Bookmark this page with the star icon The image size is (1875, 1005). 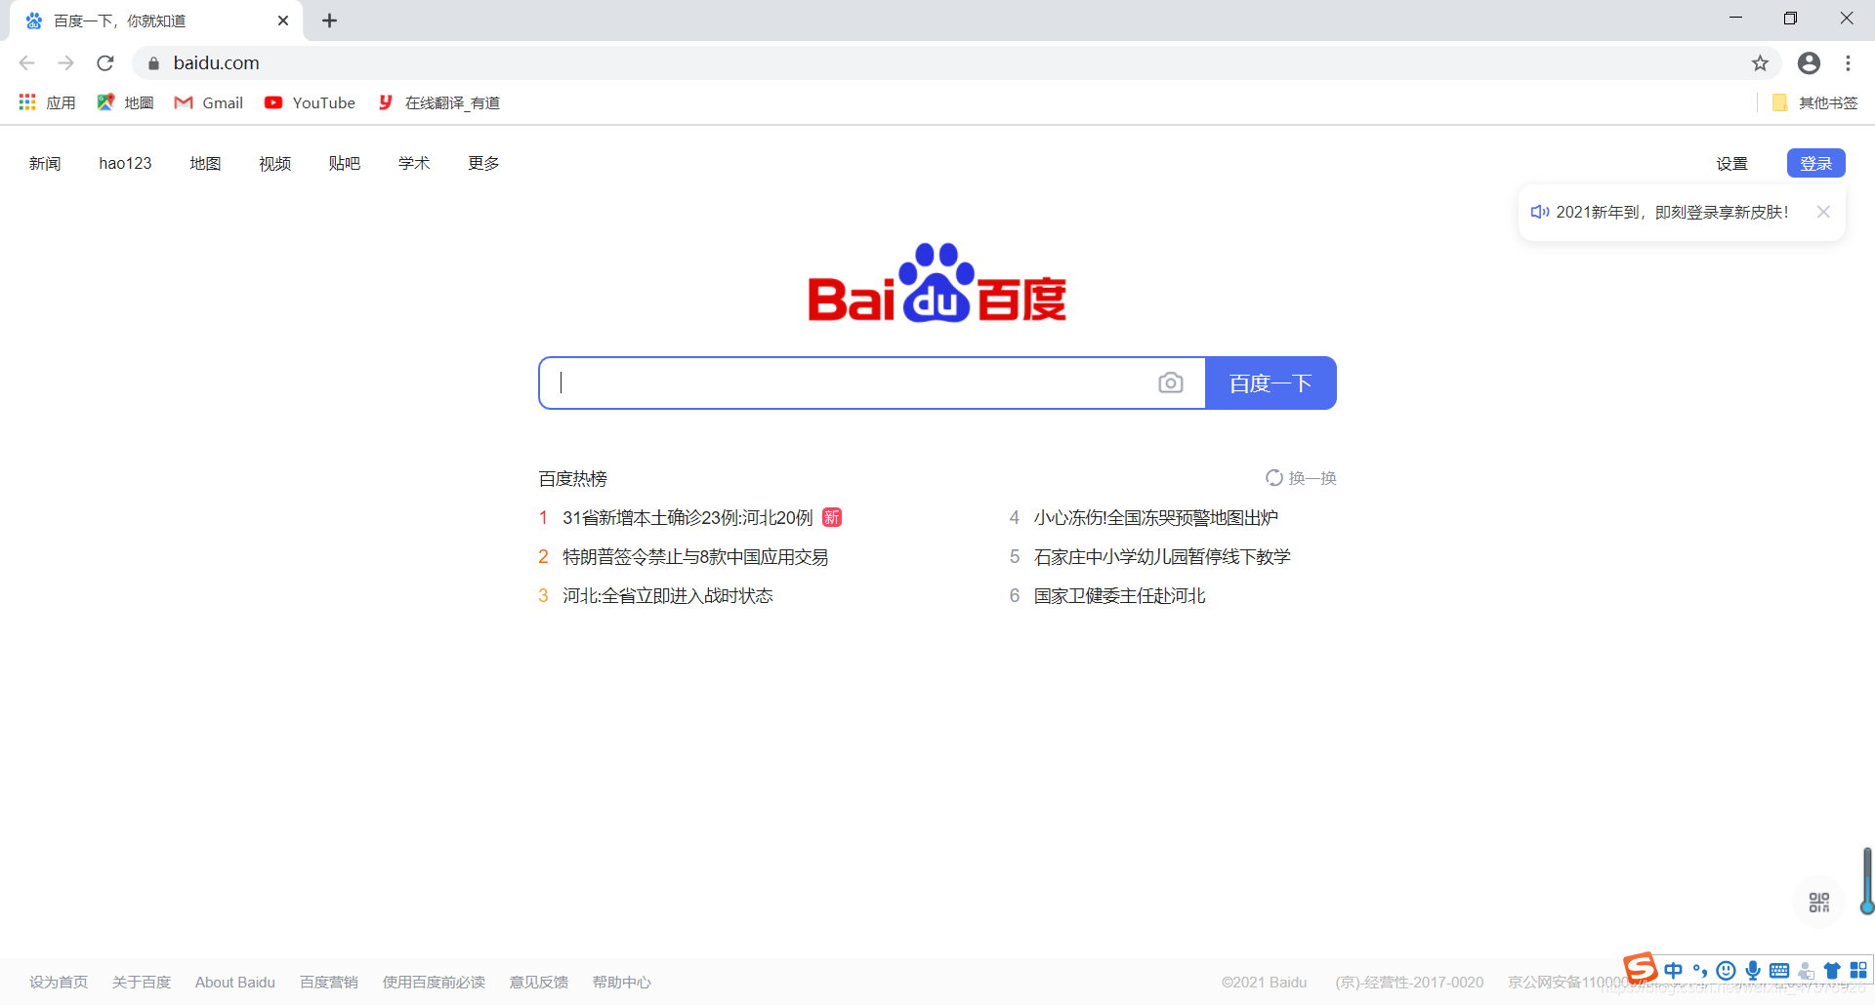[1760, 63]
